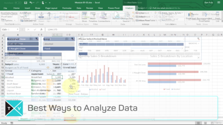Viewport: 223px width, 125px height.
Task: Switch to the Data ribbon tab
Action: pyautogui.click(x=79, y=8)
